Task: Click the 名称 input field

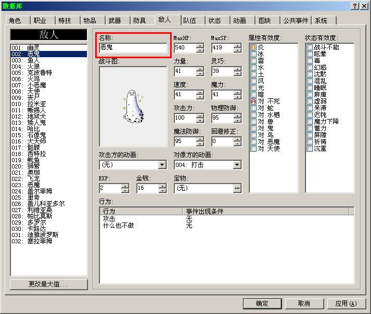Action: point(133,48)
